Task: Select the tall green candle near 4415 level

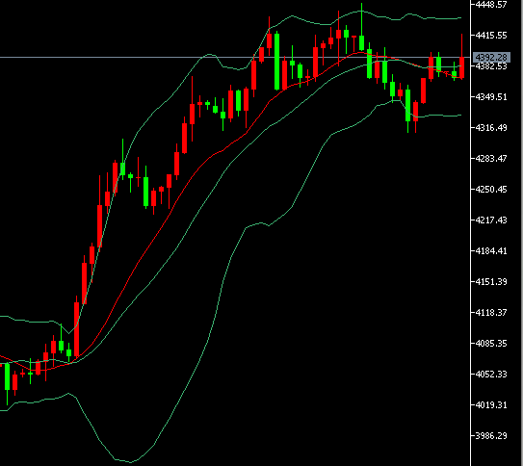Action: (276, 62)
